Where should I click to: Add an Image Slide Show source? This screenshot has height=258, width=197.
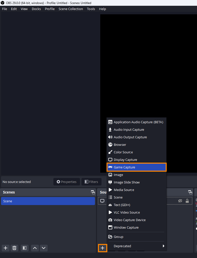click(x=136, y=182)
